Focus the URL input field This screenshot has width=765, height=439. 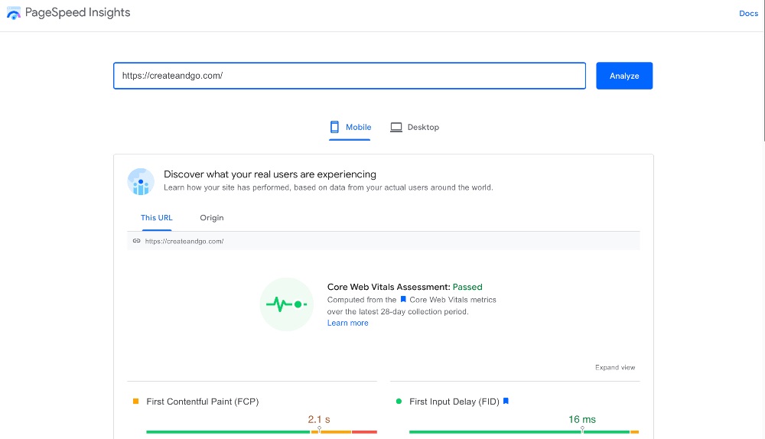click(349, 76)
